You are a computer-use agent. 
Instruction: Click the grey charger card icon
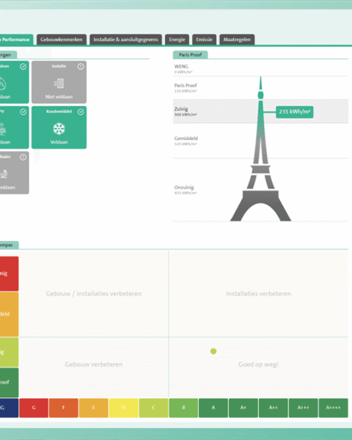(4, 174)
